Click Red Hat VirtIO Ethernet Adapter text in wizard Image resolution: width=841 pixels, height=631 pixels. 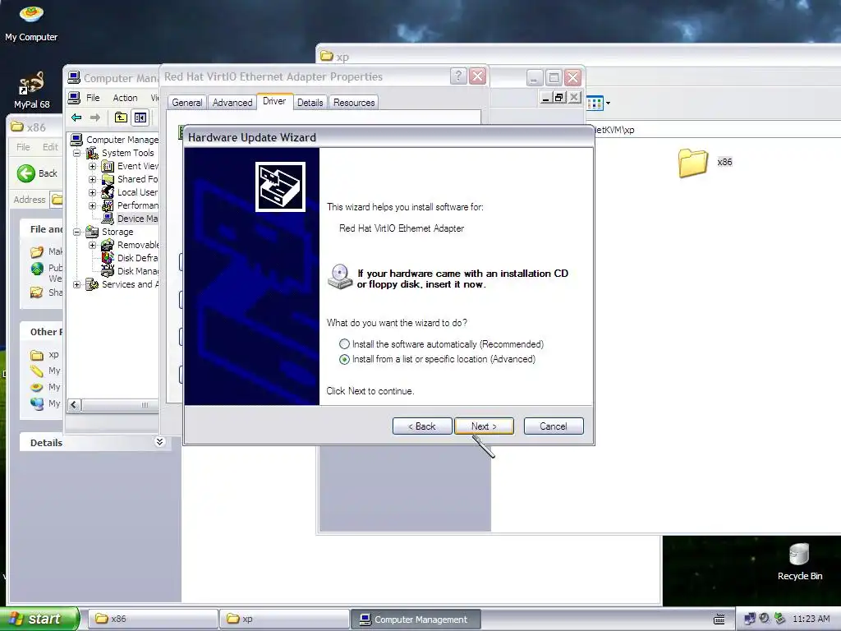402,228
